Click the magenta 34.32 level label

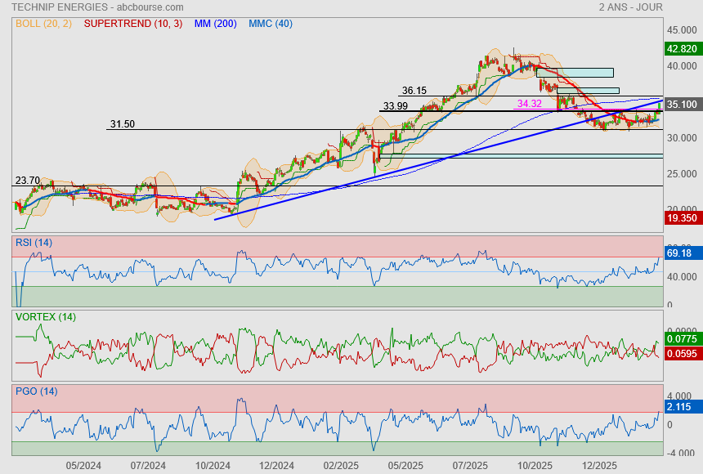(x=530, y=104)
